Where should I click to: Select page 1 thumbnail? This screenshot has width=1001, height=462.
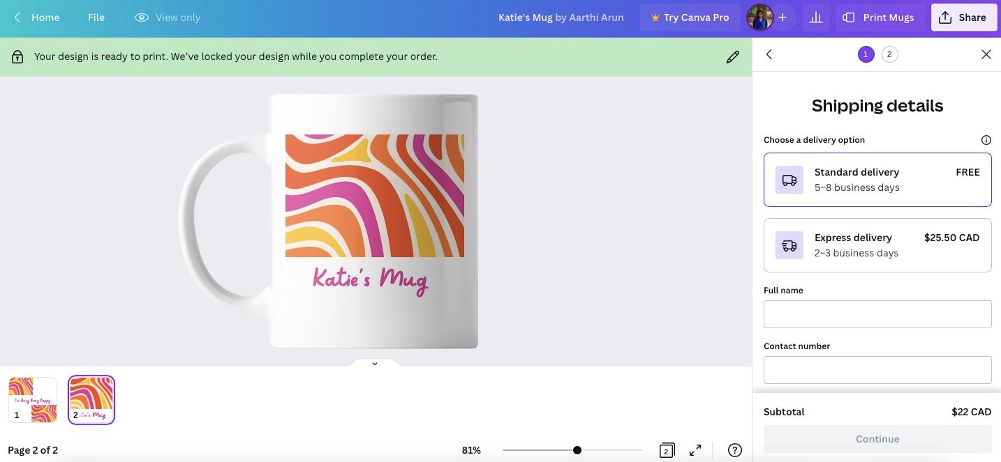[x=33, y=400]
